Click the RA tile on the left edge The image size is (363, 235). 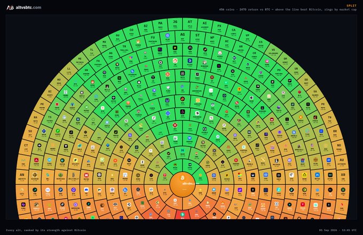pyautogui.click(x=36, y=119)
